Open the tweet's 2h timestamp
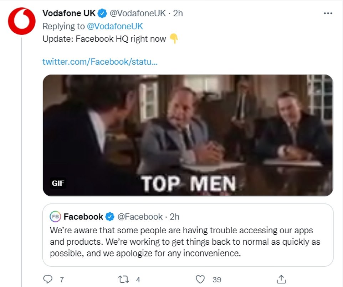343x287 pixels. click(178, 14)
